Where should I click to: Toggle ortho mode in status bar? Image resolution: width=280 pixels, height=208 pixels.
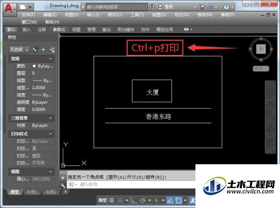click(x=134, y=201)
